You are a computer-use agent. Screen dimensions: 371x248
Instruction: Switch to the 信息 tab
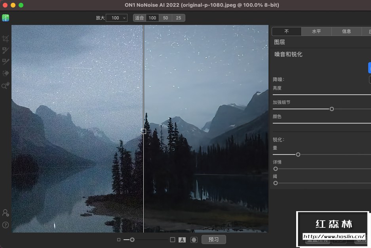346,31
